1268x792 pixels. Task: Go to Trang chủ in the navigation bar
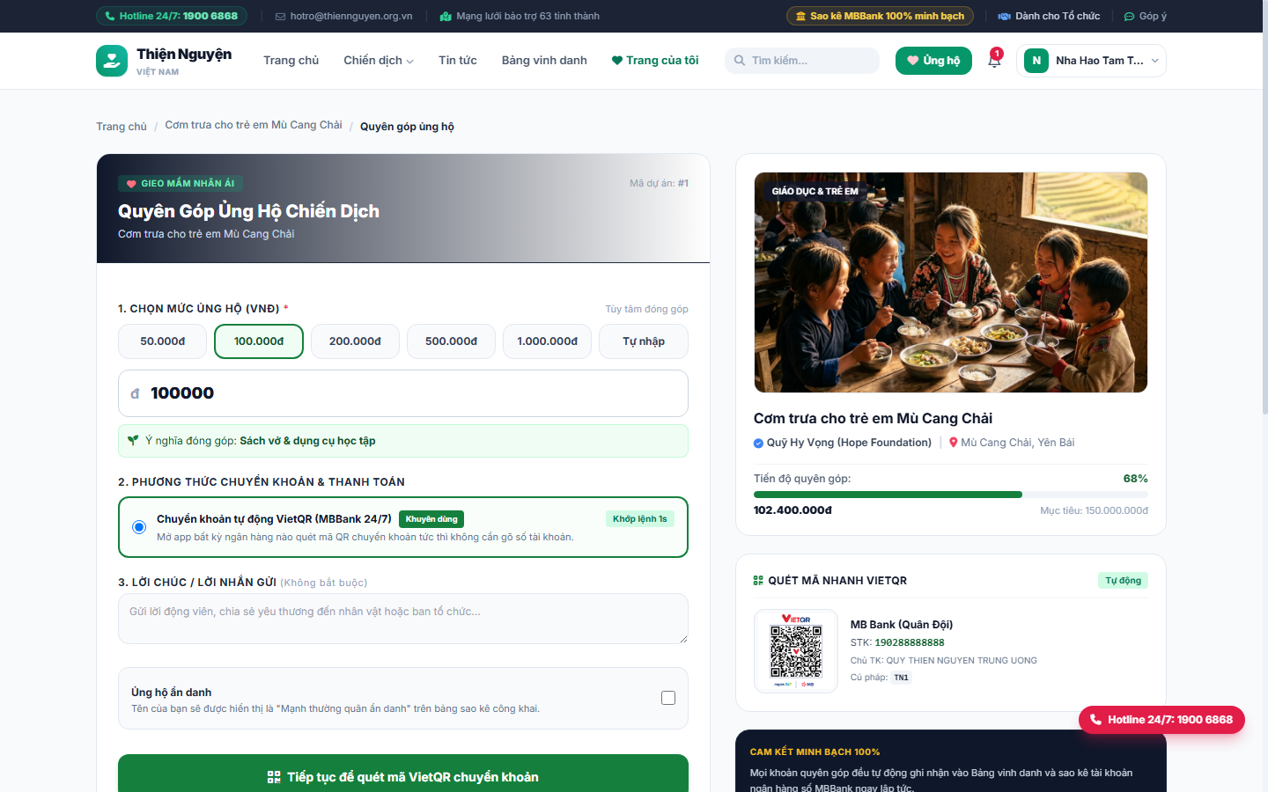[291, 61]
